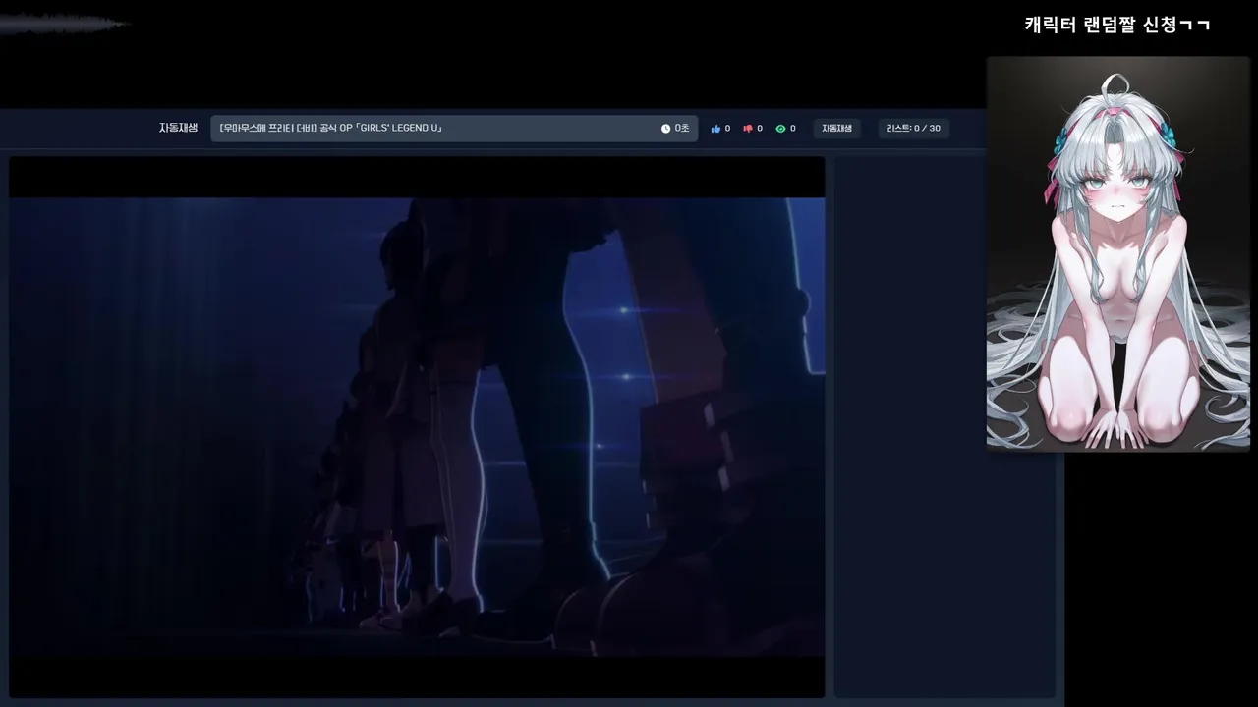
Task: Click the green eye view-count icon
Action: point(780,129)
